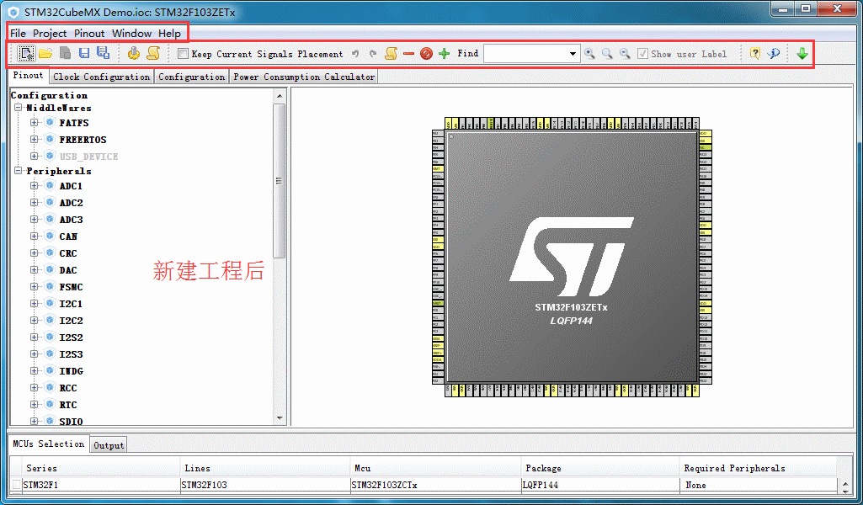Expand the FSMC tree node
The image size is (863, 505).
(x=35, y=287)
